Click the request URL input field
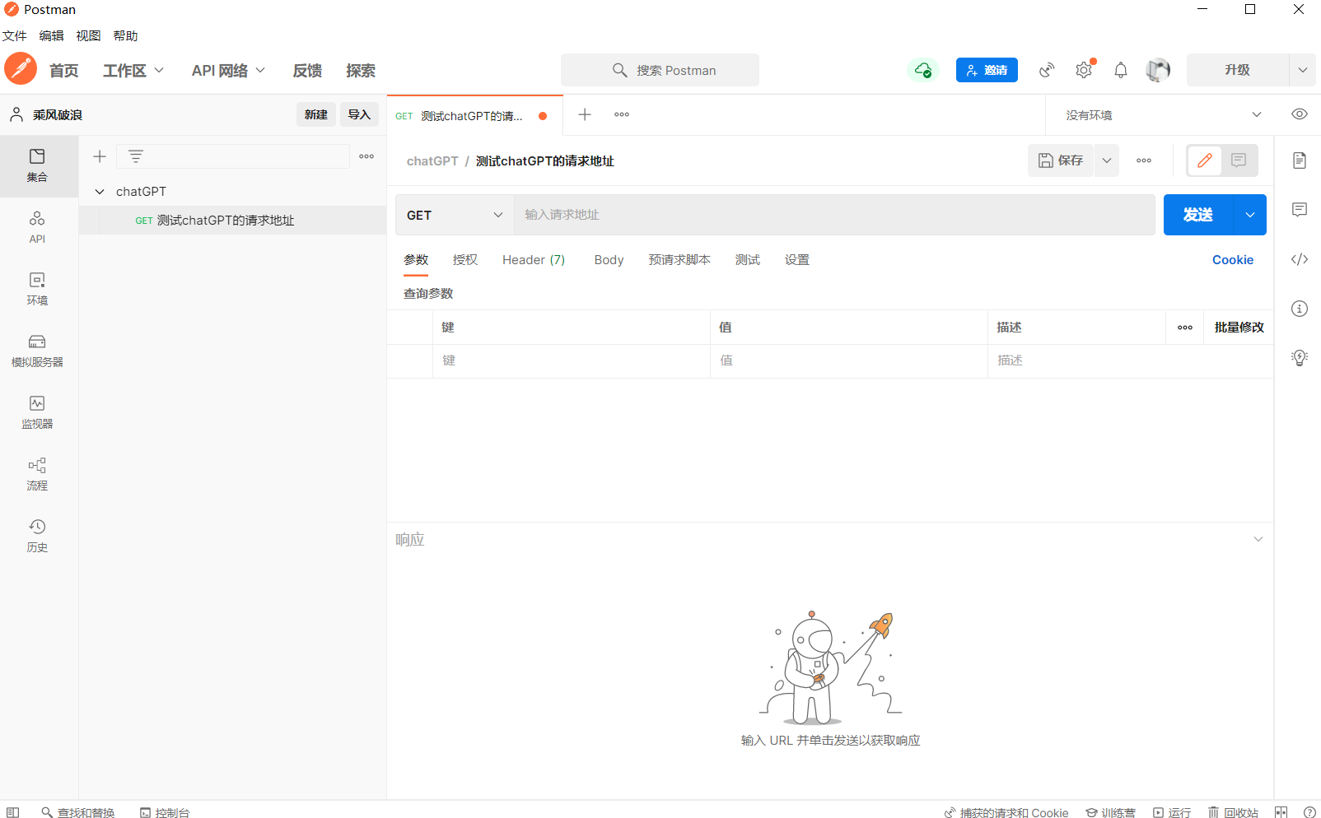This screenshot has height=818, width=1321. pyautogui.click(x=834, y=215)
